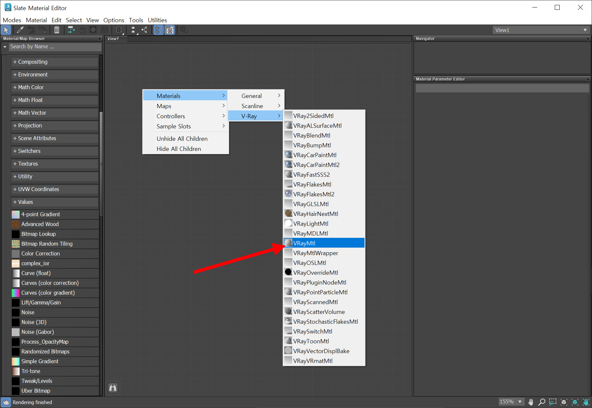Toggle Show Background in Preview icon

[x=104, y=30]
